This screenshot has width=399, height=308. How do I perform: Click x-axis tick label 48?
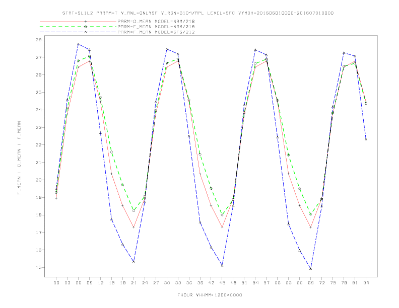233,283
